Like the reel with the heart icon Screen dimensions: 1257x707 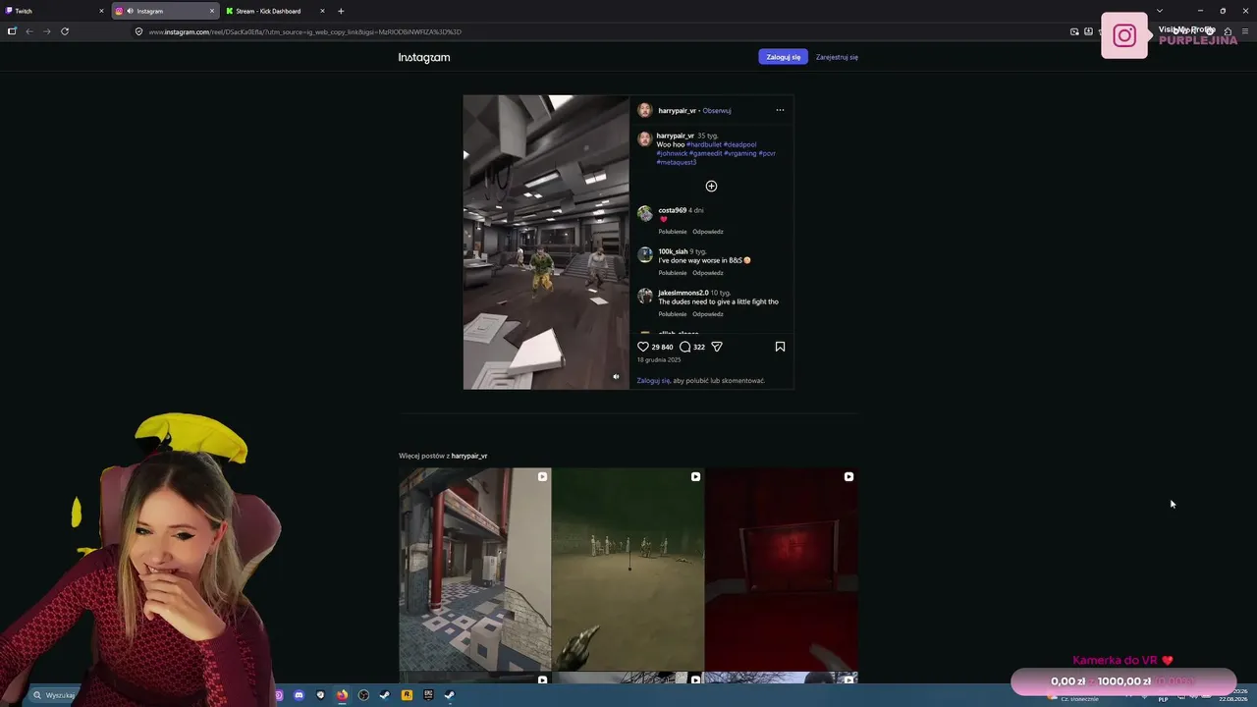coord(643,347)
